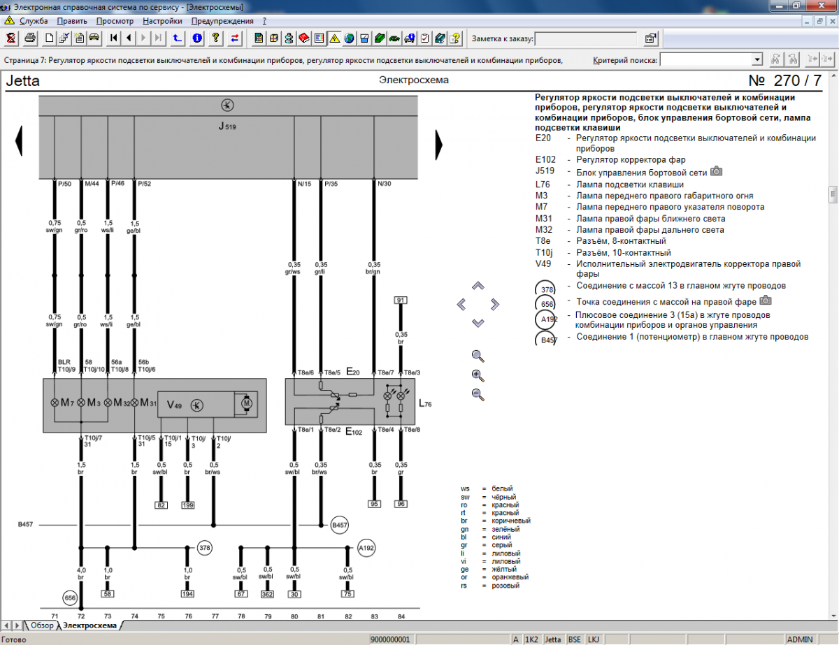Click the green book icon in toolbar
This screenshot has height=645, width=839.
point(380,38)
